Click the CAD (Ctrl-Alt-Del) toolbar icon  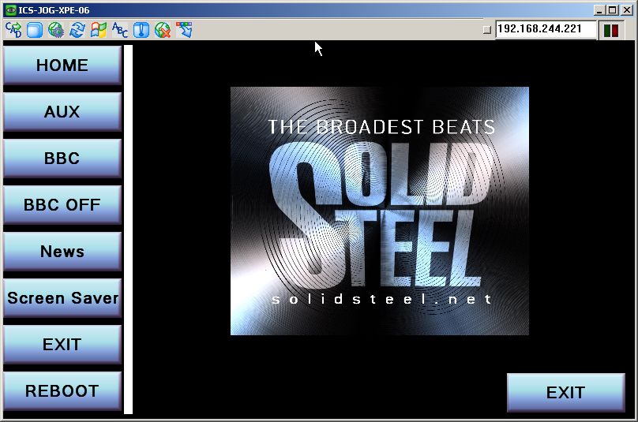14,30
